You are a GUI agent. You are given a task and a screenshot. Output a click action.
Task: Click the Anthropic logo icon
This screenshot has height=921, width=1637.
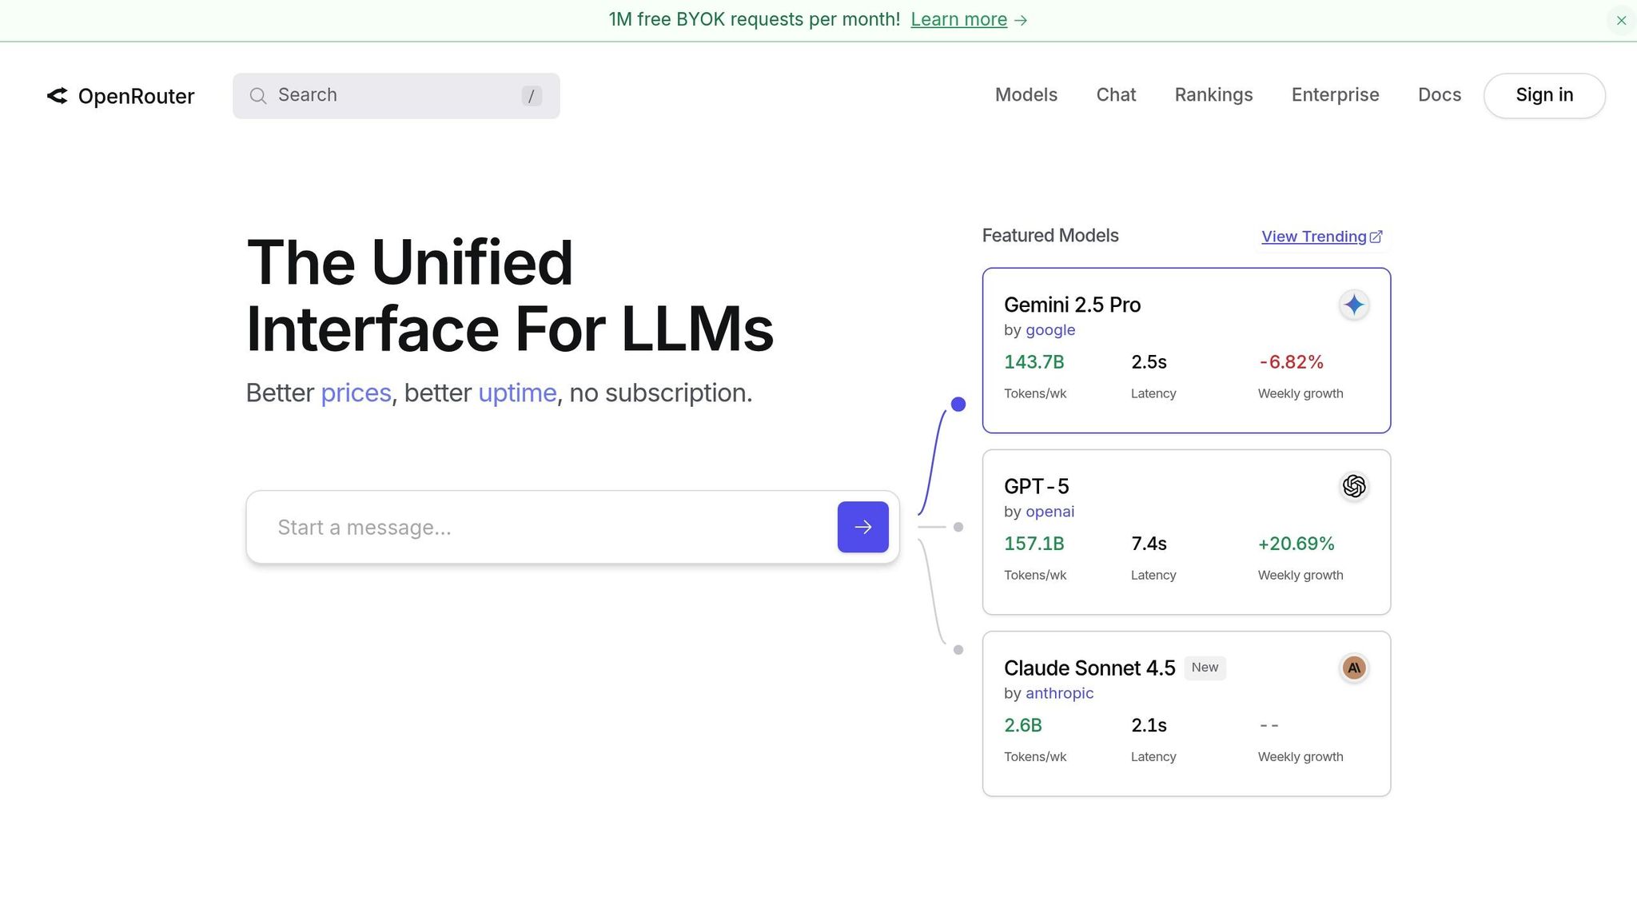tap(1353, 668)
